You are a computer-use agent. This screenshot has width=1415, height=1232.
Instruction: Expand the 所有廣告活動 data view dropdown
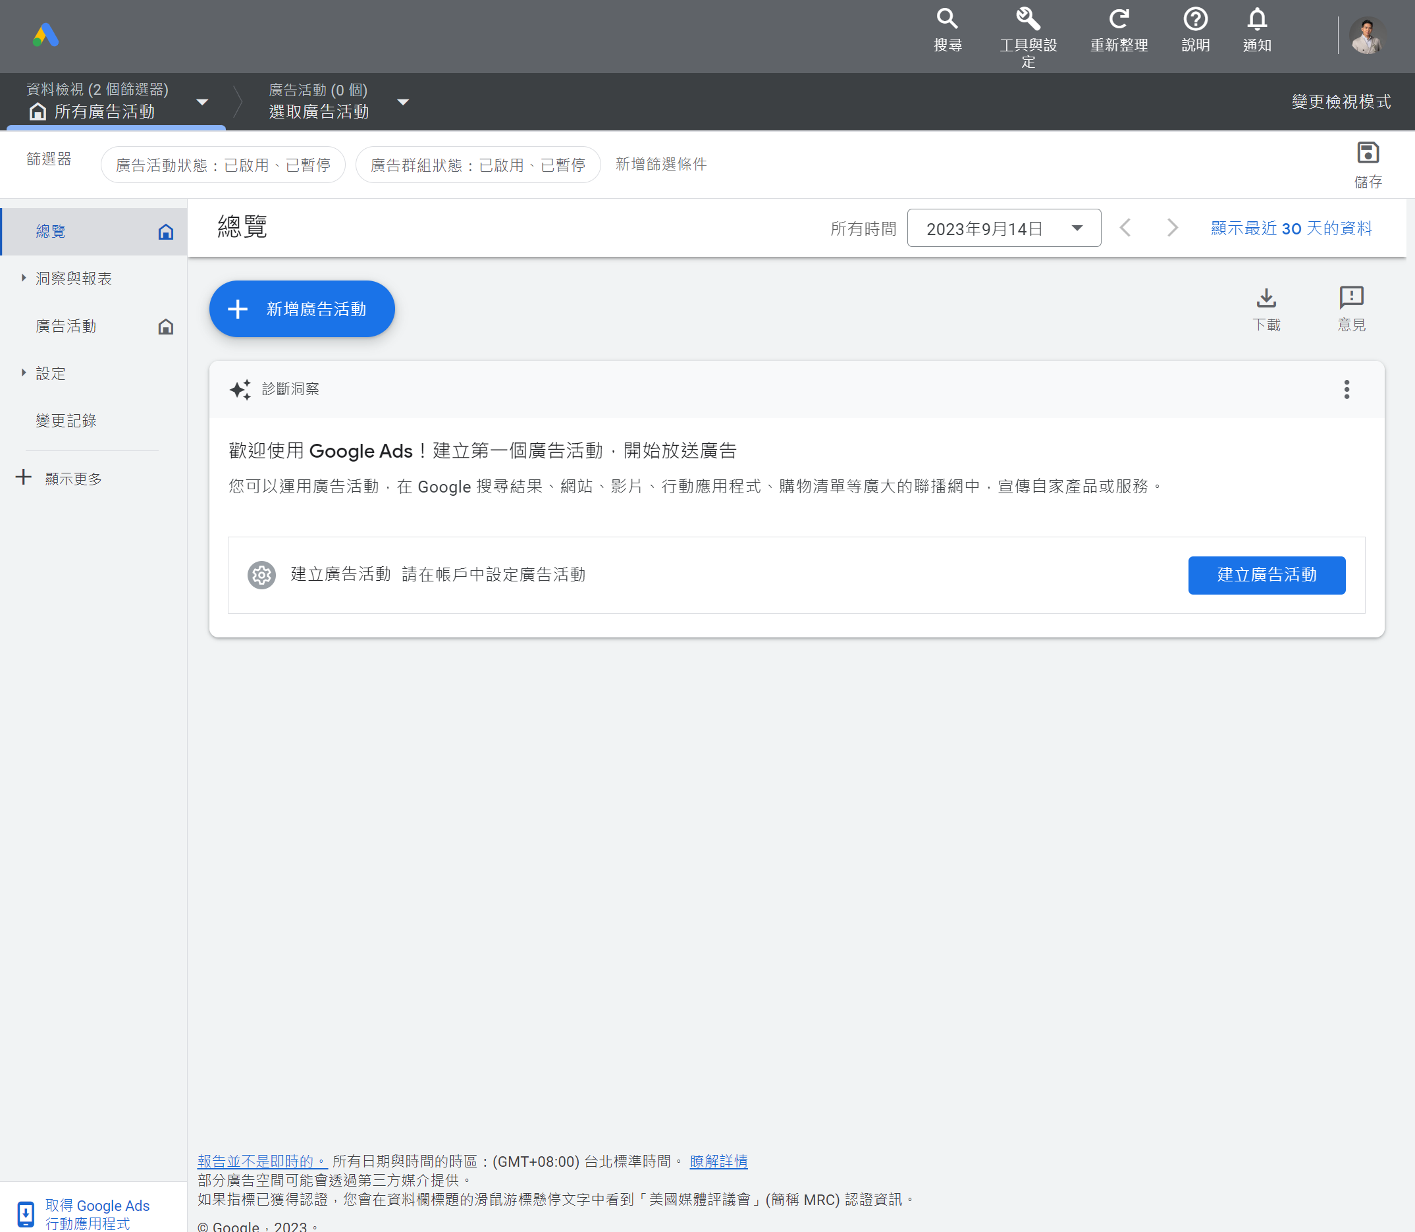coord(202,103)
